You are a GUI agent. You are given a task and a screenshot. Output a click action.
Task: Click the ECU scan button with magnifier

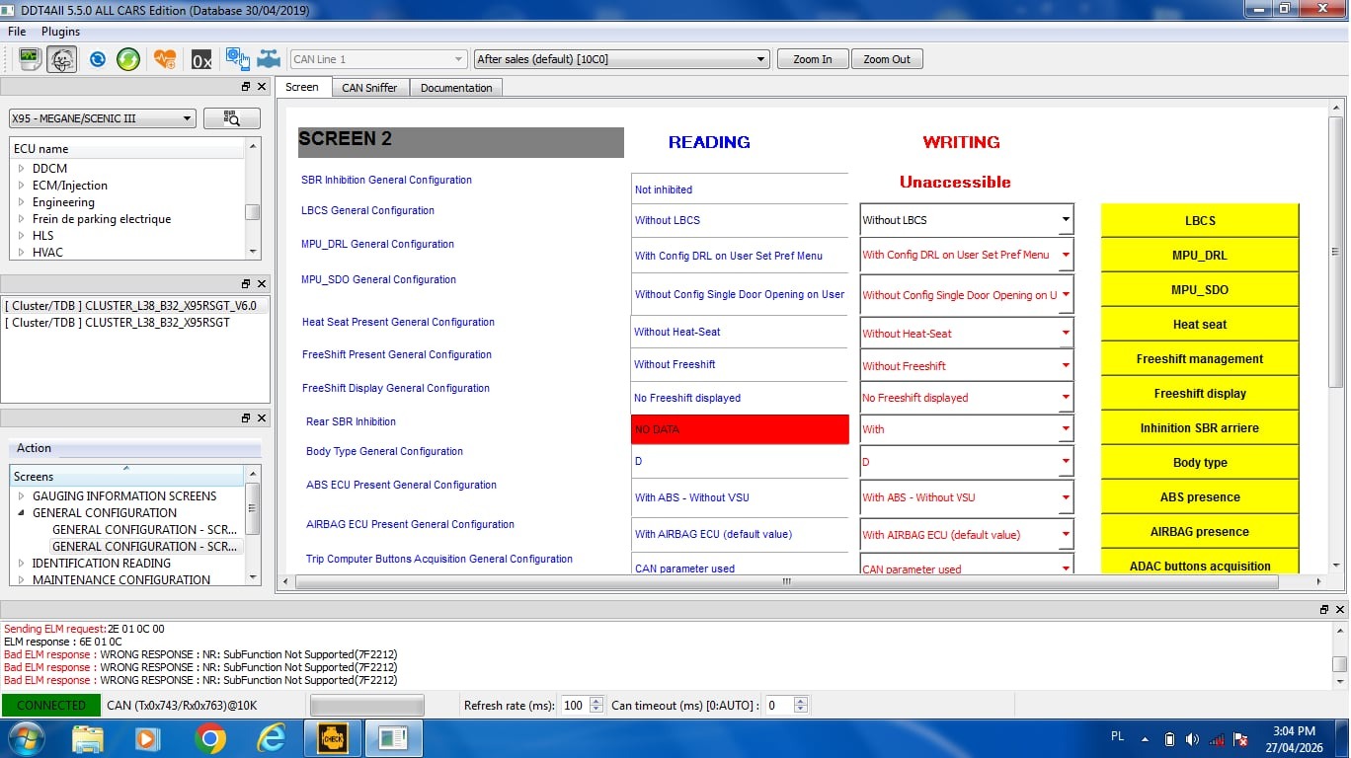[232, 118]
